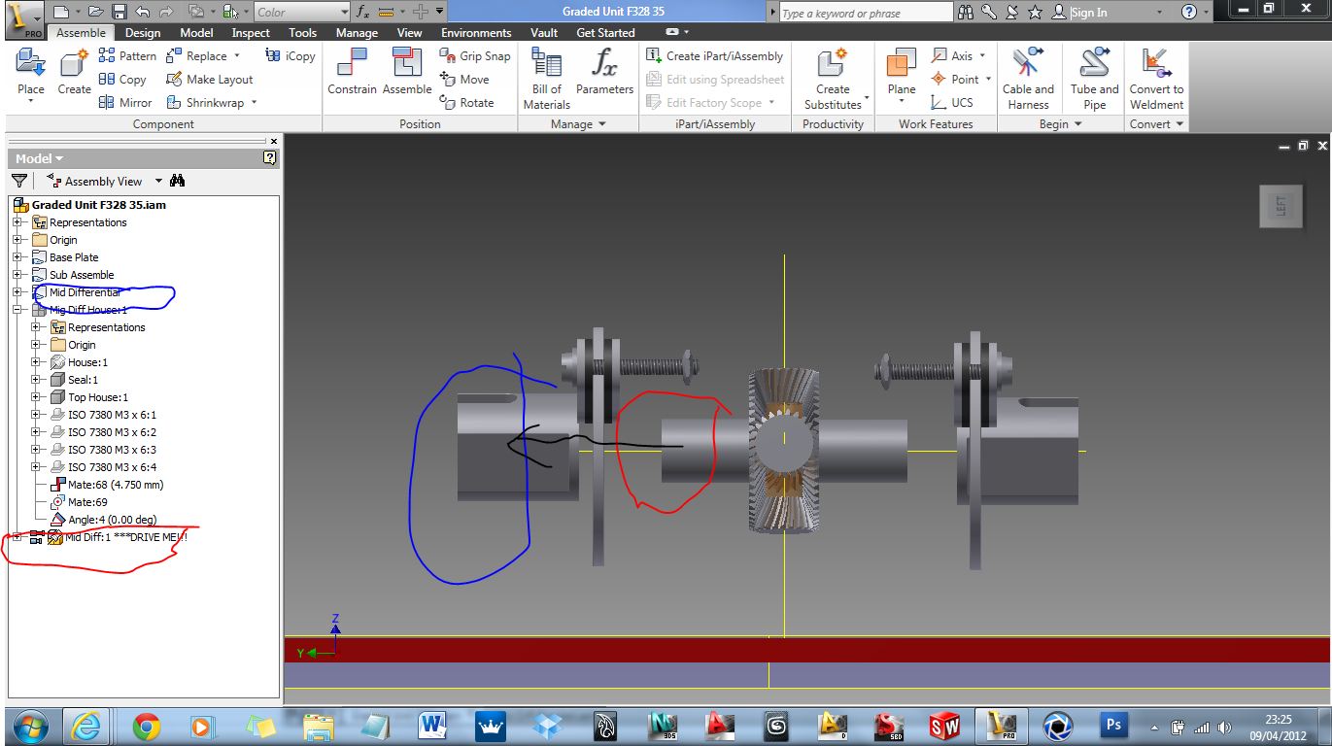Image resolution: width=1332 pixels, height=746 pixels.
Task: Expand the Top House:1 node
Action: coord(35,397)
